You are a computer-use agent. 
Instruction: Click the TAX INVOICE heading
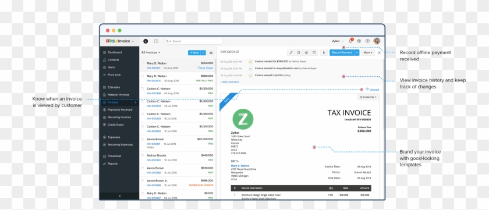[349, 113]
